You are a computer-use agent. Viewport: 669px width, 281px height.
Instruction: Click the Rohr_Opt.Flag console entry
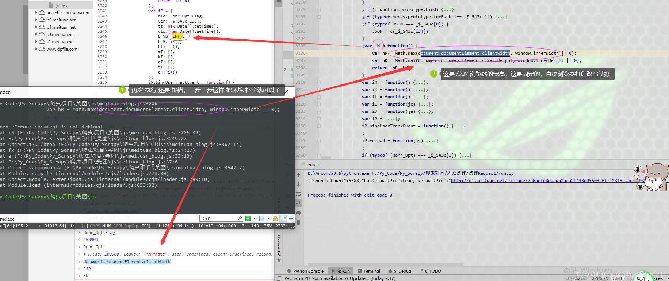[99, 233]
